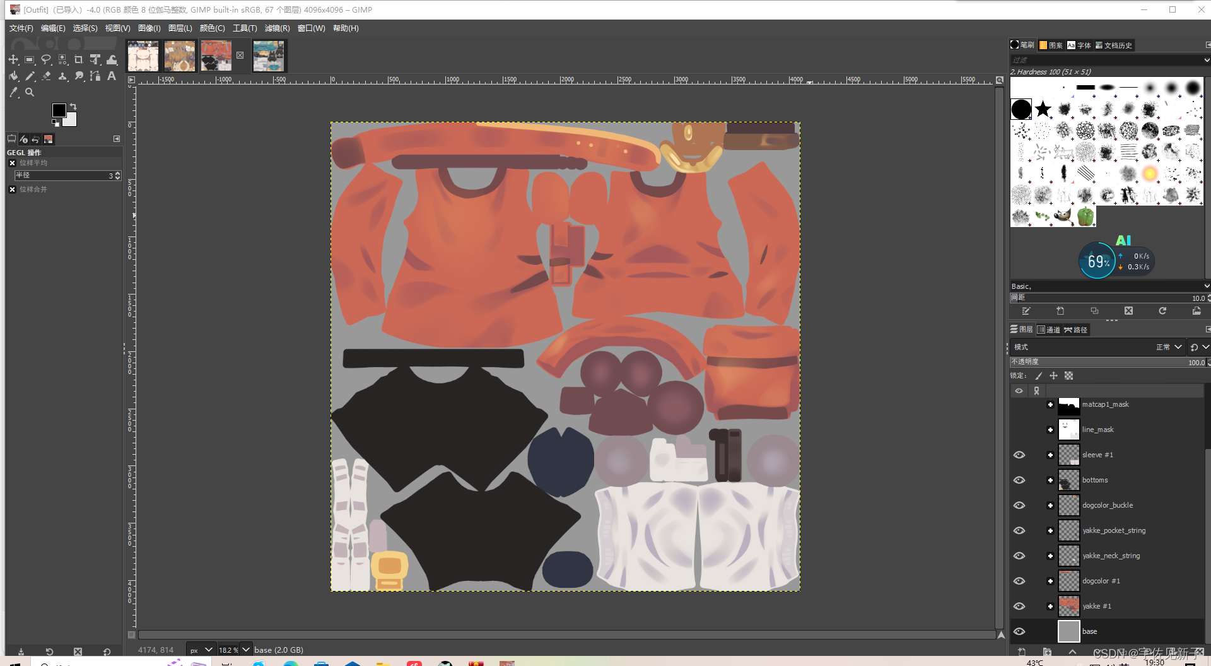This screenshot has height=666, width=1211.
Task: Select the Paths tool
Action: (x=95, y=76)
